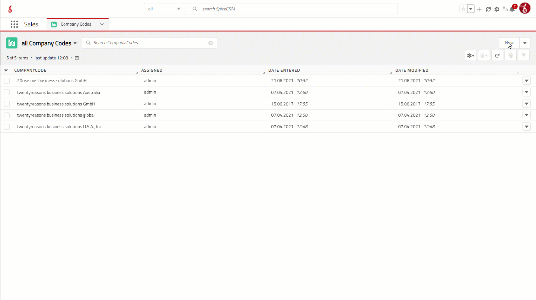This screenshot has width=536, height=300.
Task: Open the font size (Aa) preferences icon
Action: click(505, 9)
